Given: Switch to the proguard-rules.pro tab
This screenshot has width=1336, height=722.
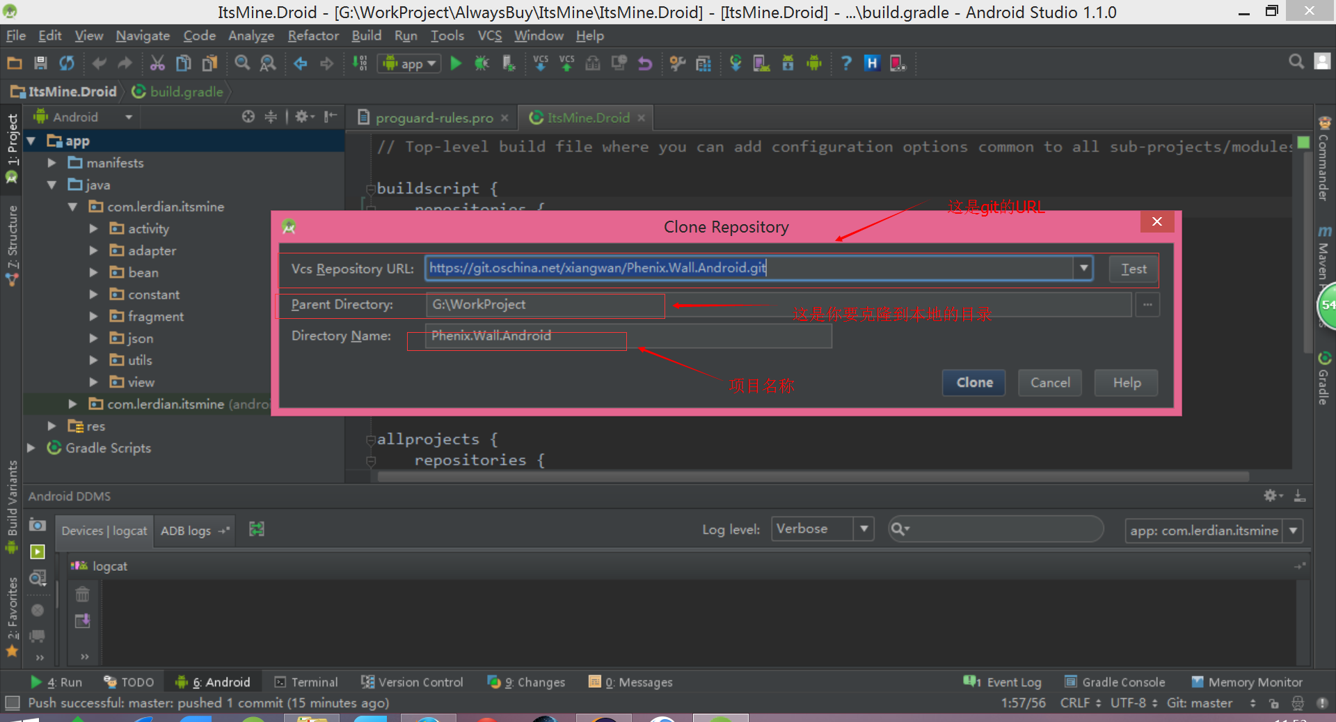Looking at the screenshot, I should click(433, 118).
